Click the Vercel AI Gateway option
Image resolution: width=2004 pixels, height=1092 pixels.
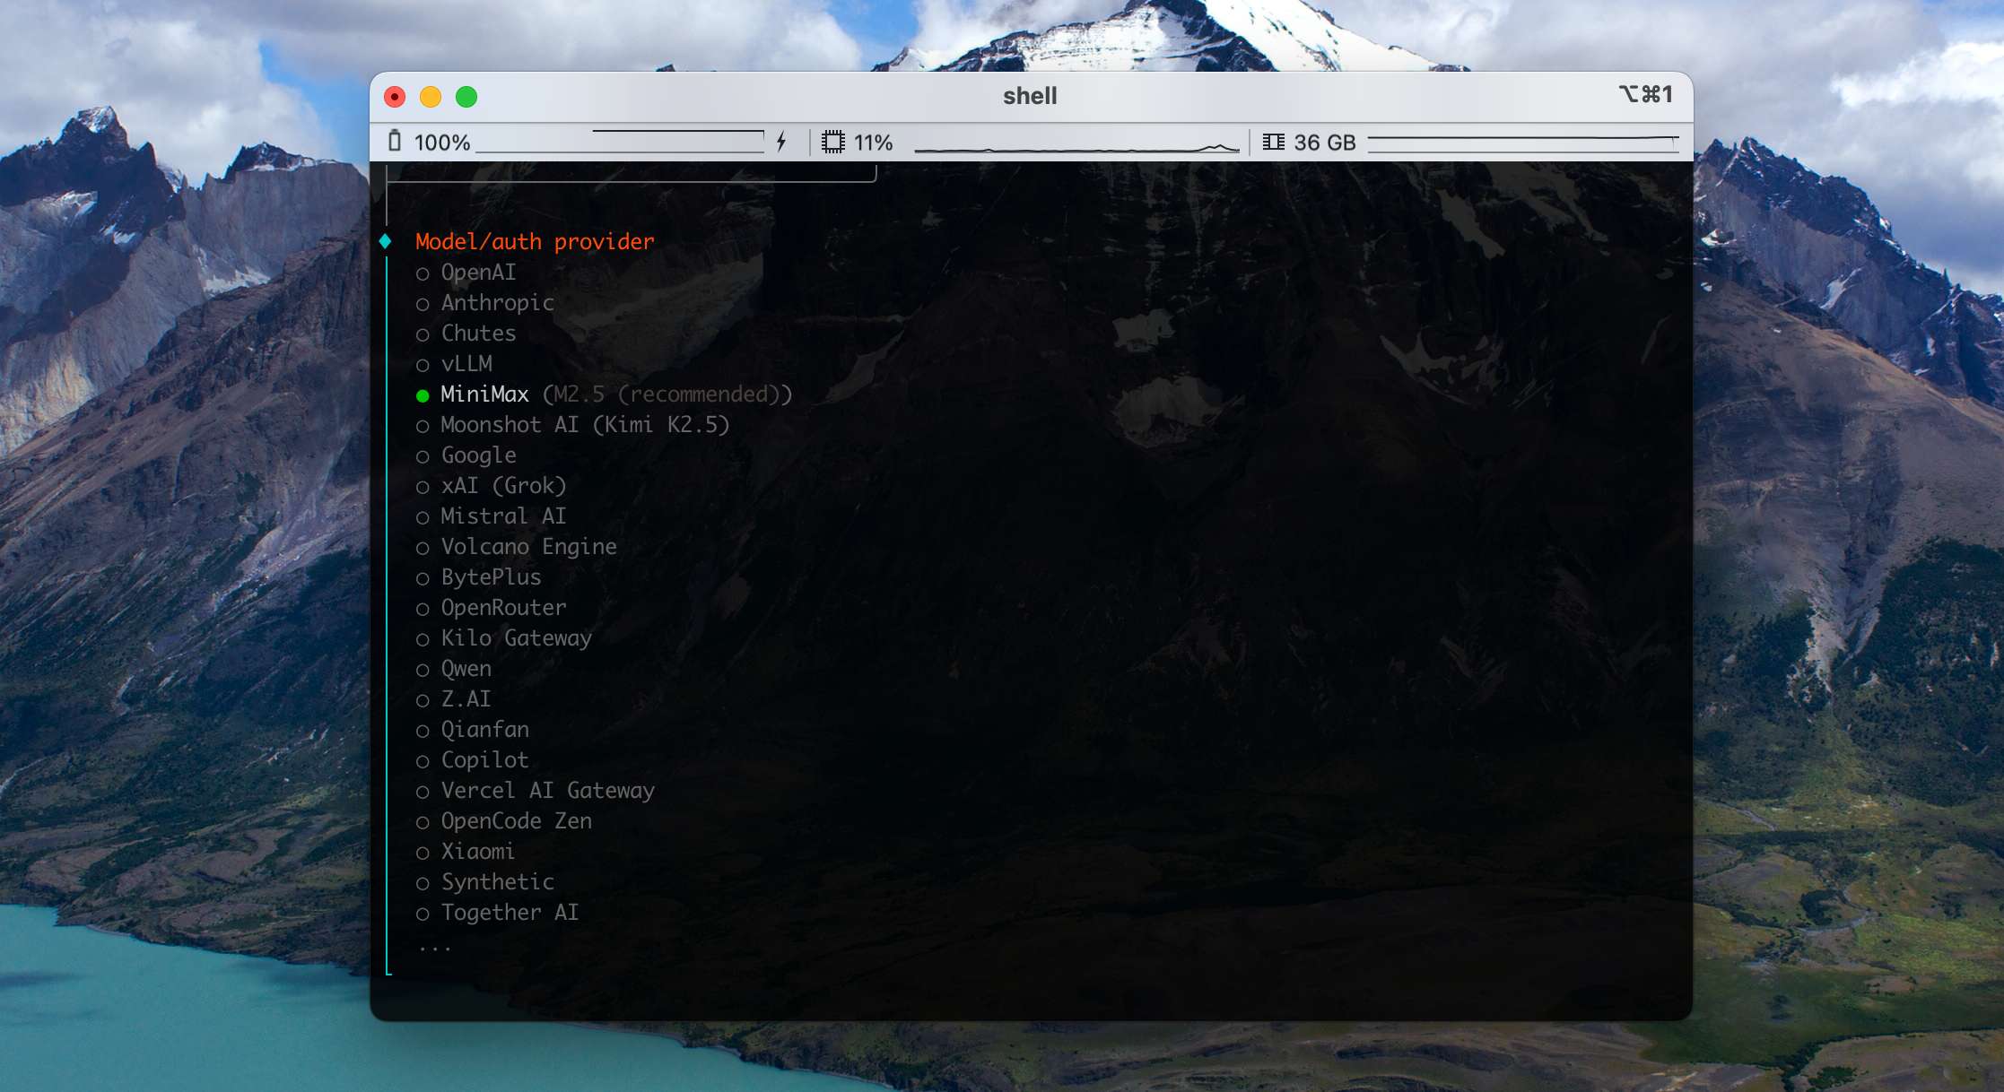click(547, 791)
